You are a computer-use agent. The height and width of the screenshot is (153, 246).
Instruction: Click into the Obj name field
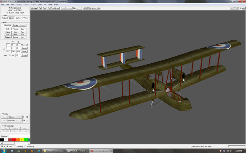19,136
